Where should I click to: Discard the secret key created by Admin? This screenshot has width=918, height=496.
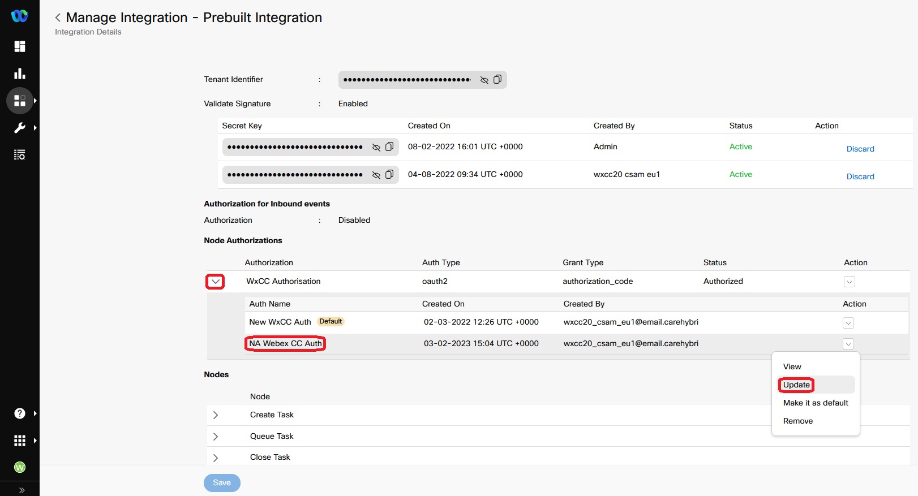pyautogui.click(x=860, y=149)
